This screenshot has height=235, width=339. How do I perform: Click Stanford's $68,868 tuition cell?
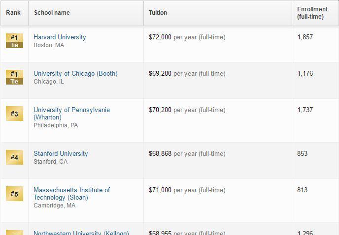tap(187, 154)
